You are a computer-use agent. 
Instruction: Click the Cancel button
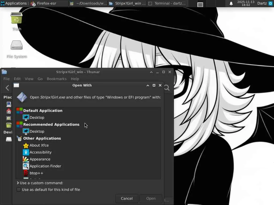pyautogui.click(x=127, y=198)
